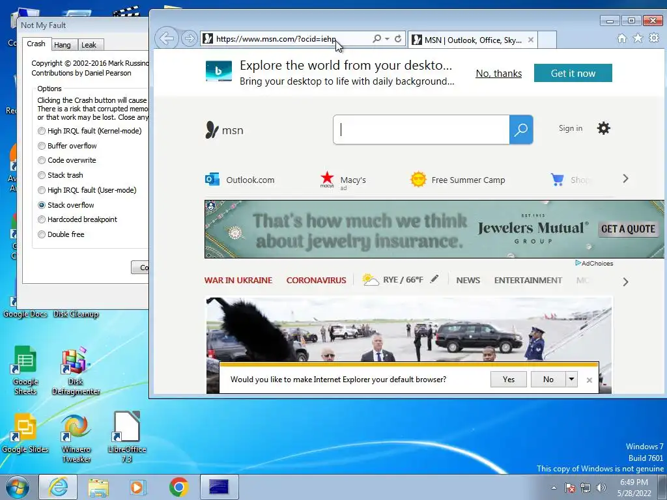667x500 pixels.
Task: Click the No, thanks link
Action: click(498, 74)
